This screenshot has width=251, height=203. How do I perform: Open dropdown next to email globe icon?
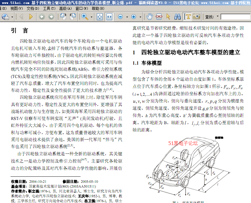(12, 17)
